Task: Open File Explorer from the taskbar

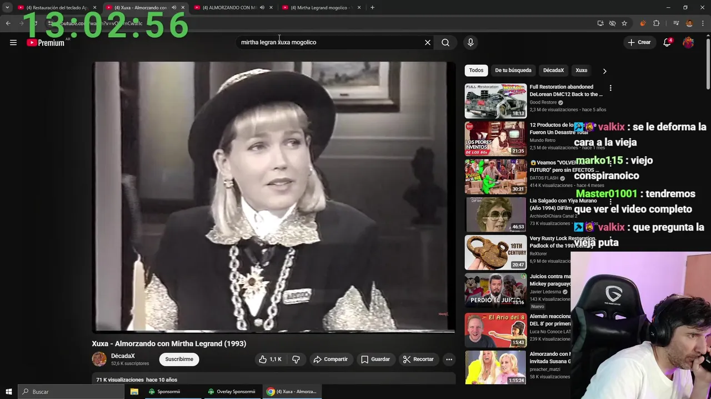Action: [134, 392]
